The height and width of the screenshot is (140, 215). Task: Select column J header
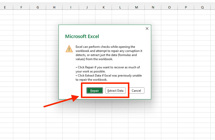(x=87, y=7)
